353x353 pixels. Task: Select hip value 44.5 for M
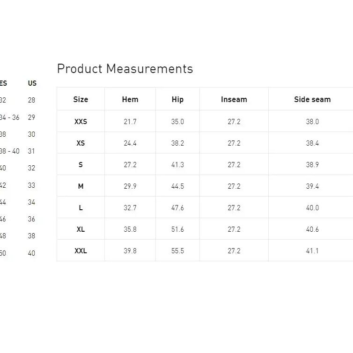177,186
